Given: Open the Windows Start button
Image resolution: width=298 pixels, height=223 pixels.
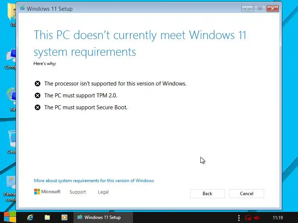Looking at the screenshot, I should [10, 217].
